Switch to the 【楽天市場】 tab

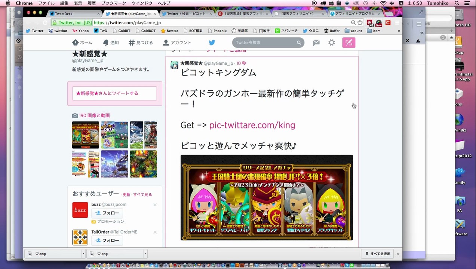coord(244,13)
